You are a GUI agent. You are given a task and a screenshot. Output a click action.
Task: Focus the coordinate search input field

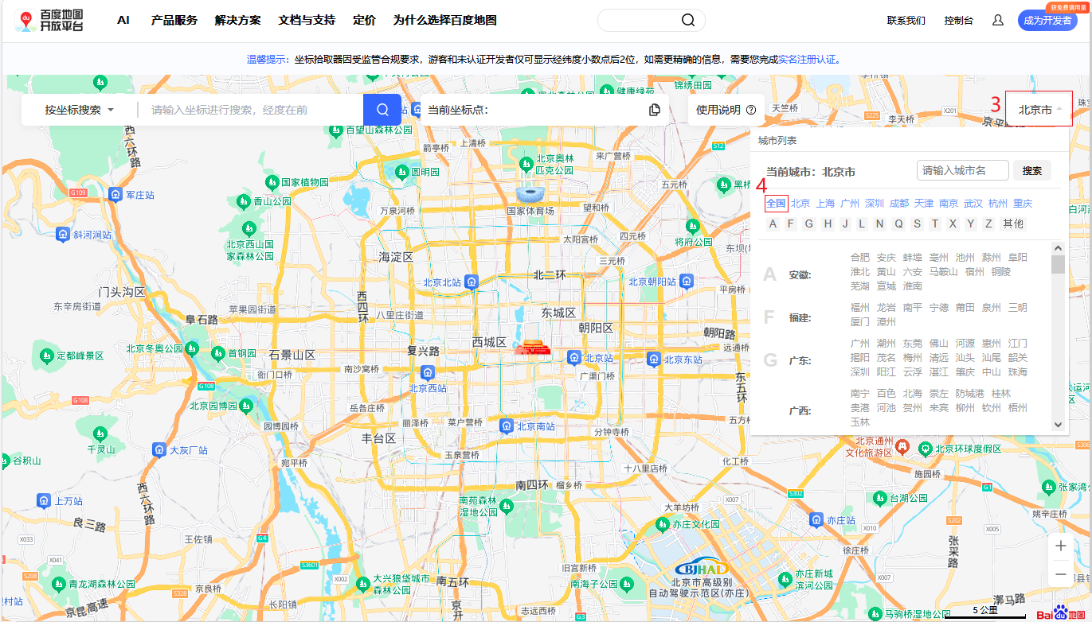click(251, 110)
